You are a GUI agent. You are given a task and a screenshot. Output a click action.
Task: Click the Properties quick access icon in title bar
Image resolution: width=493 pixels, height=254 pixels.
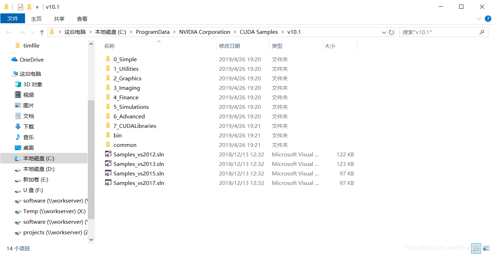click(20, 7)
